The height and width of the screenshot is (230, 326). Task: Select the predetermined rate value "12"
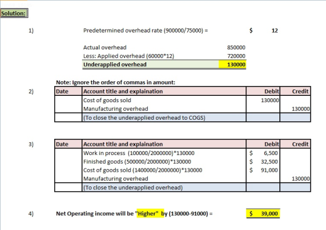point(275,30)
